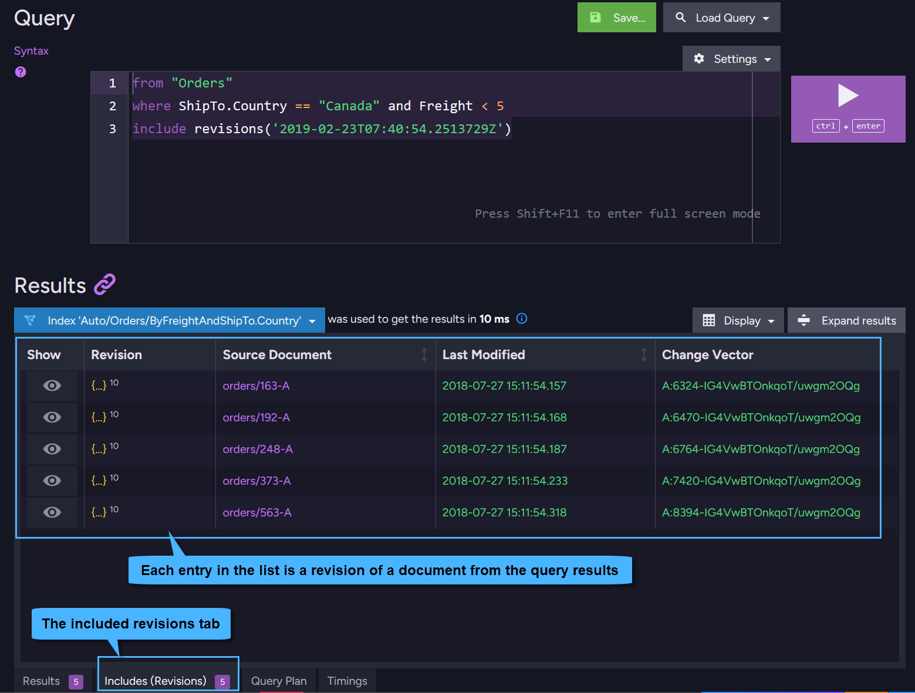
Task: Click last modified 2018-07-27 15:11:54.157
Action: click(x=504, y=386)
